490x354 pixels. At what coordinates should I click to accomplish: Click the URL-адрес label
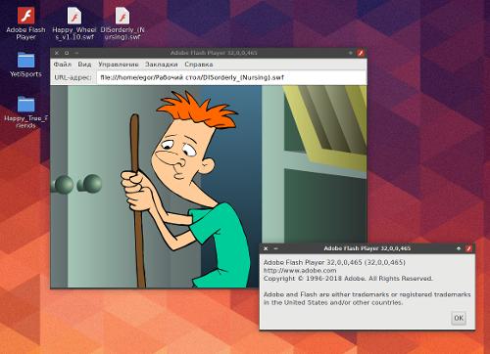[73, 77]
